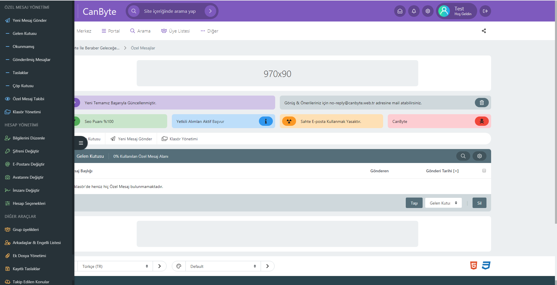This screenshot has width=557, height=285.
Task: Open the CanByte logo link
Action: tap(100, 11)
